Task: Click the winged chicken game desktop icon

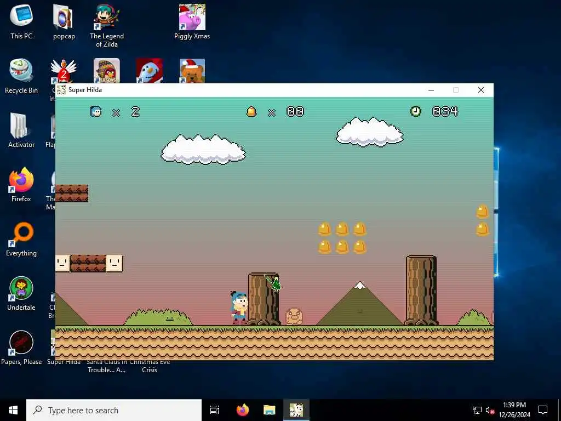Action: coord(64,71)
